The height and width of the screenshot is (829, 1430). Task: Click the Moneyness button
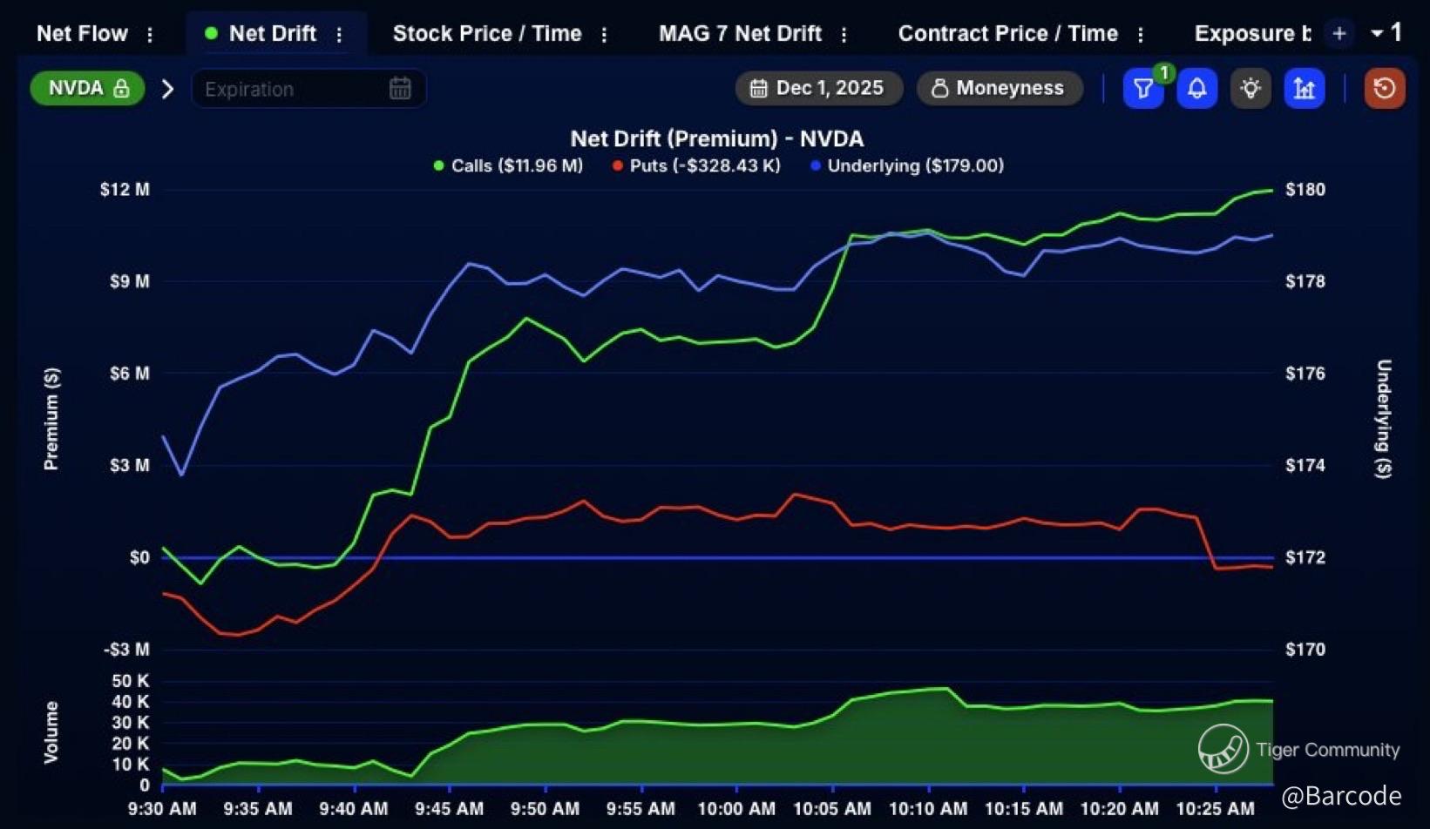1000,88
